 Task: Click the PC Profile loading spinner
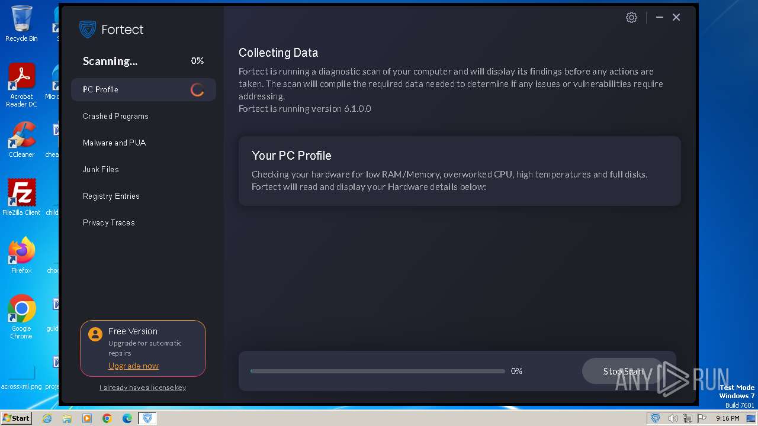(197, 90)
